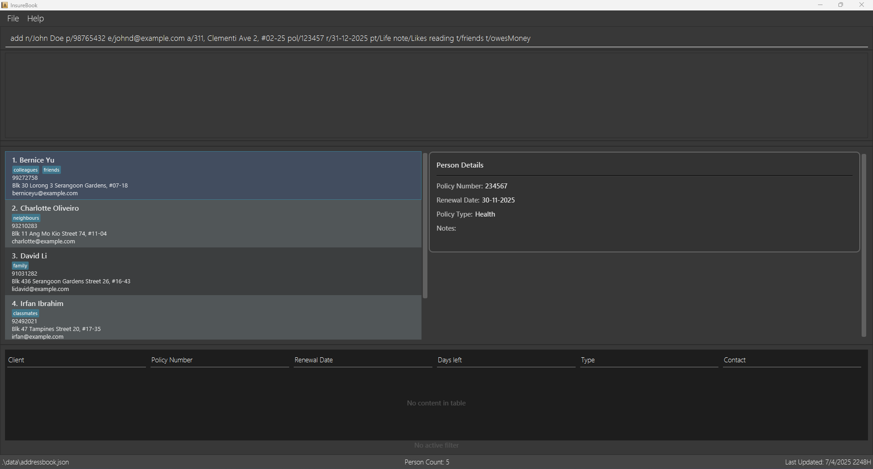Click phone number 92492021
The height and width of the screenshot is (469, 873).
pos(25,321)
